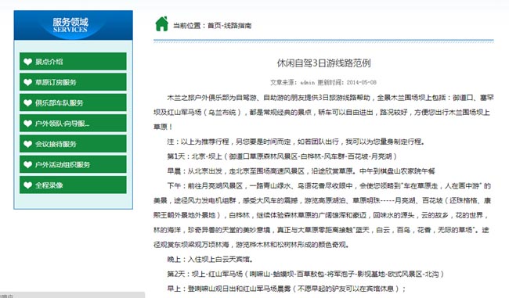Click the green home icon in breadcrumb
Image resolution: width=509 pixels, height=298 pixels.
[x=161, y=24]
